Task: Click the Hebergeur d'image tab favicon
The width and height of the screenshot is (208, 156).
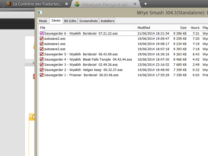Action: (x=77, y=4)
